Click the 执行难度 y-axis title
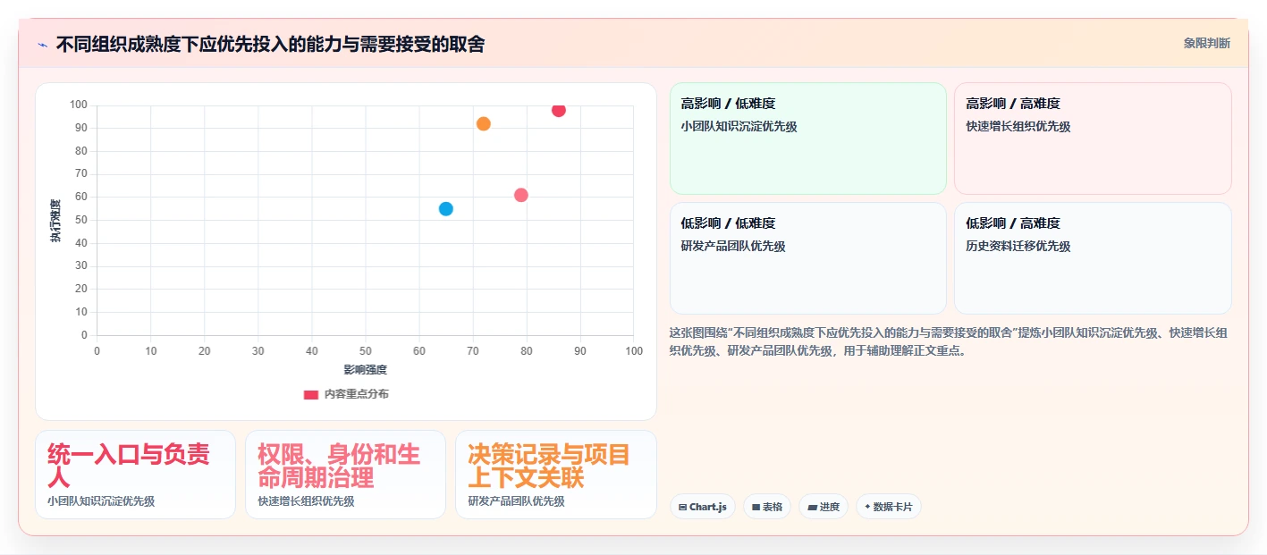The height and width of the screenshot is (555, 1267). tap(55, 222)
